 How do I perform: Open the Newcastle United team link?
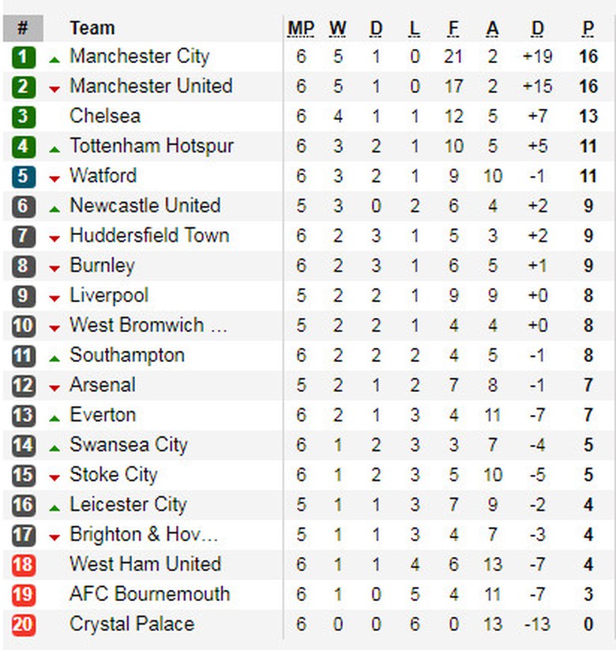click(145, 206)
